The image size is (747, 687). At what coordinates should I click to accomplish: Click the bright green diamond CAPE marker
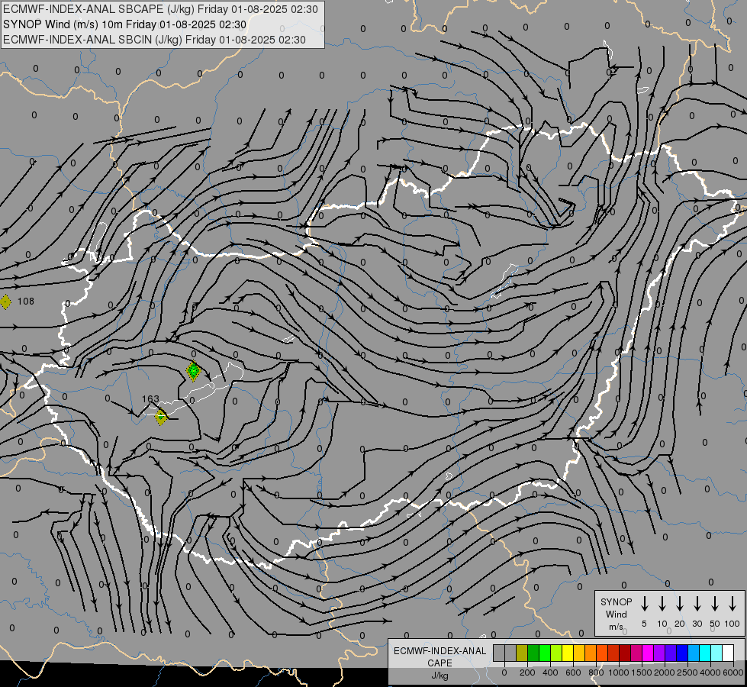coord(193,371)
